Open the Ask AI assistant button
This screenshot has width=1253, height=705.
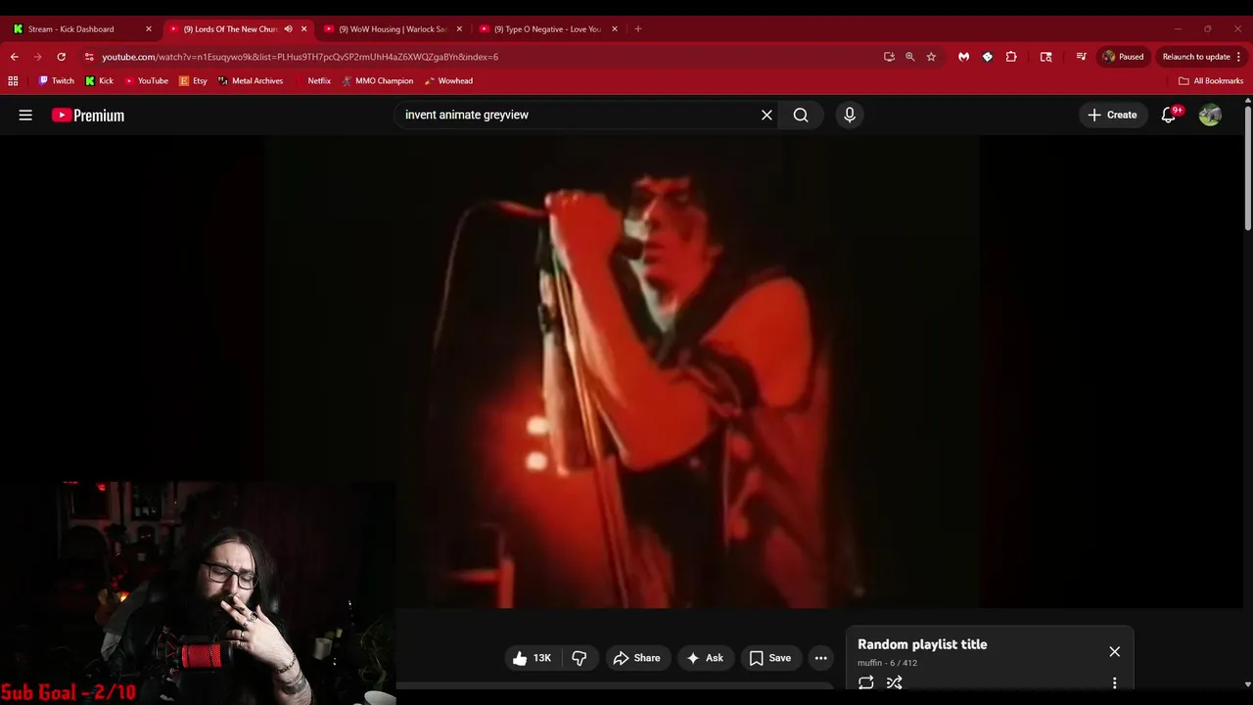click(705, 658)
